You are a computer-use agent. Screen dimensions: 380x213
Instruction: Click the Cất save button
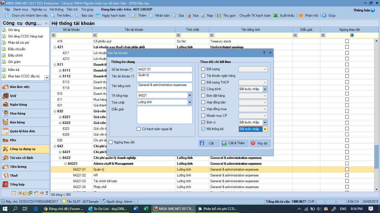(209, 143)
